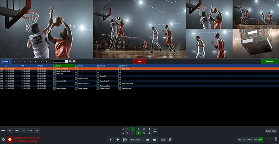The height and width of the screenshot is (144, 279).
Task: Select camera 2 on channel B
Action: click(x=139, y=133)
